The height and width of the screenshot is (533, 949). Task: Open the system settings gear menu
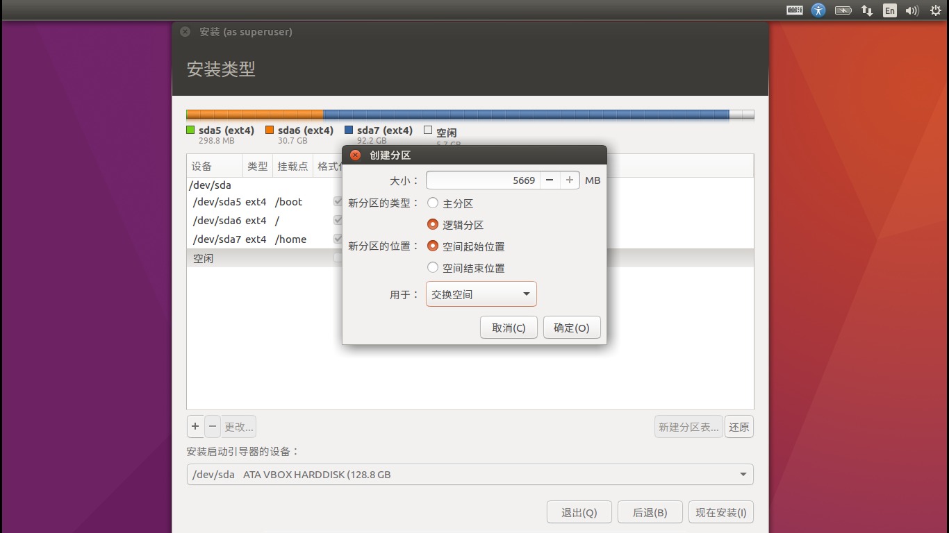935,10
